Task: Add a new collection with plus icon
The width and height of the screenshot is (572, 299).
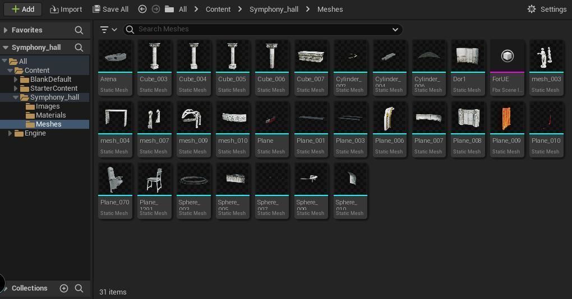Action: point(64,288)
